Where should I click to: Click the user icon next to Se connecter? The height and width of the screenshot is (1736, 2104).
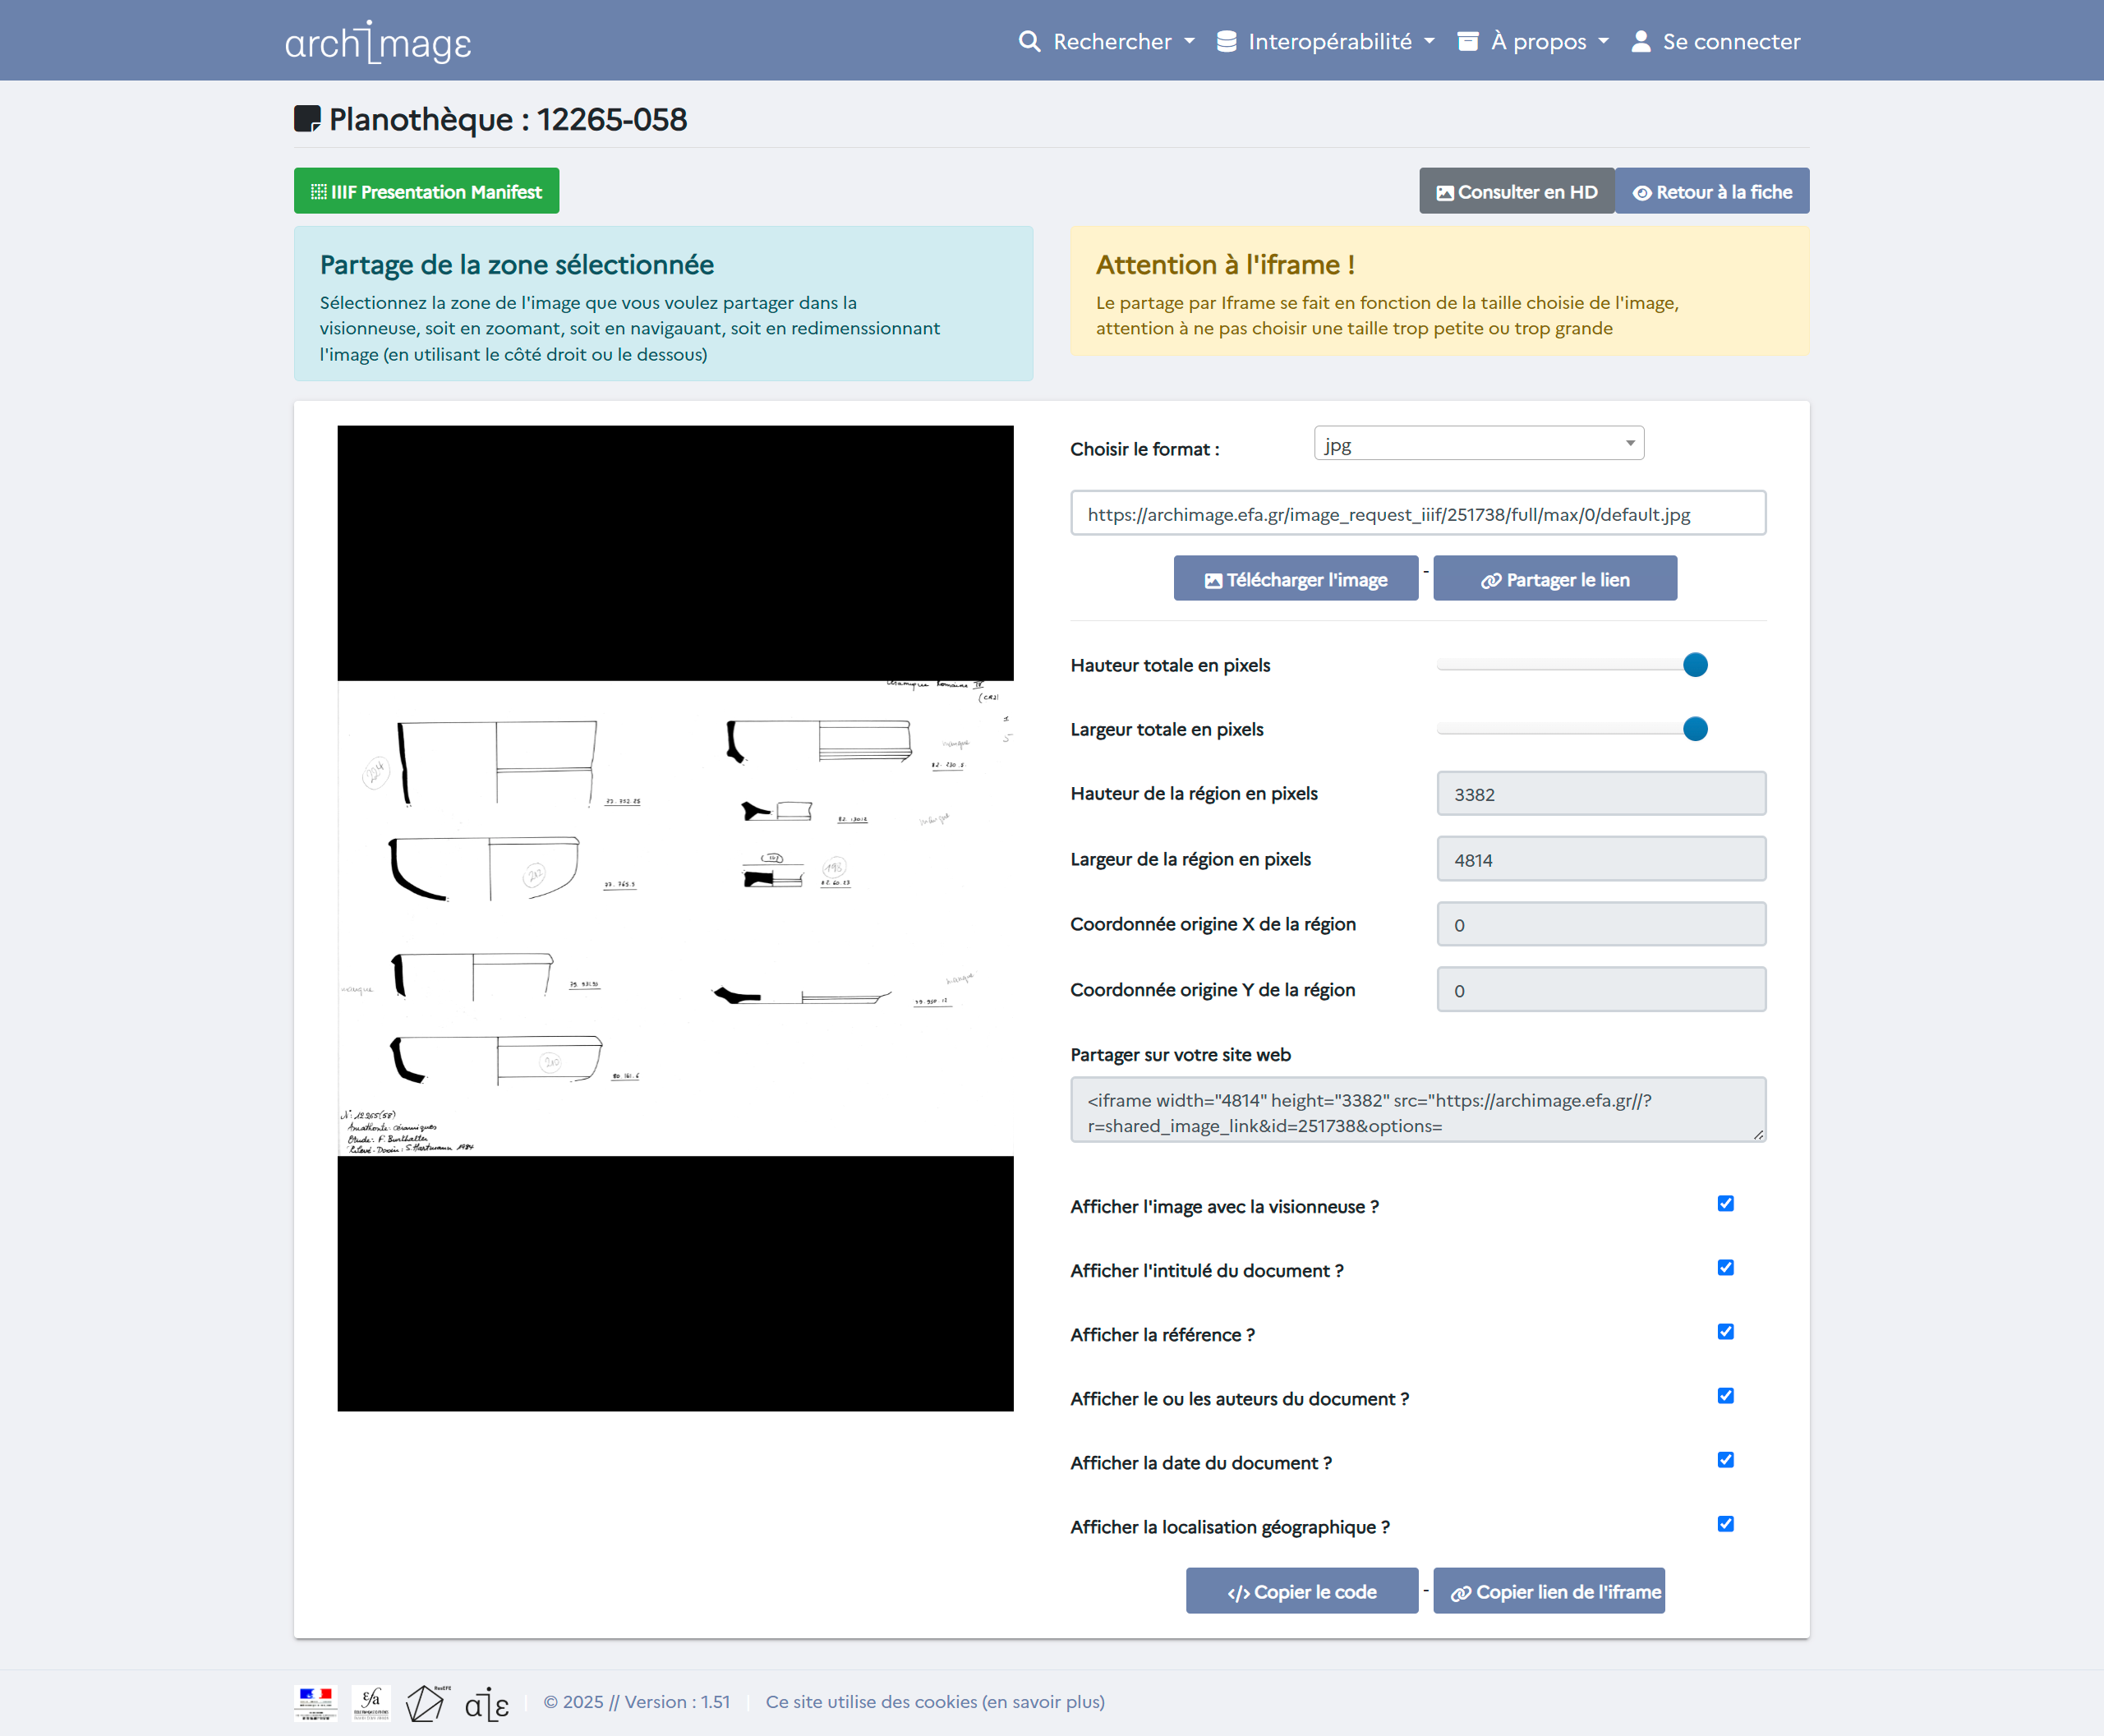(x=1640, y=42)
